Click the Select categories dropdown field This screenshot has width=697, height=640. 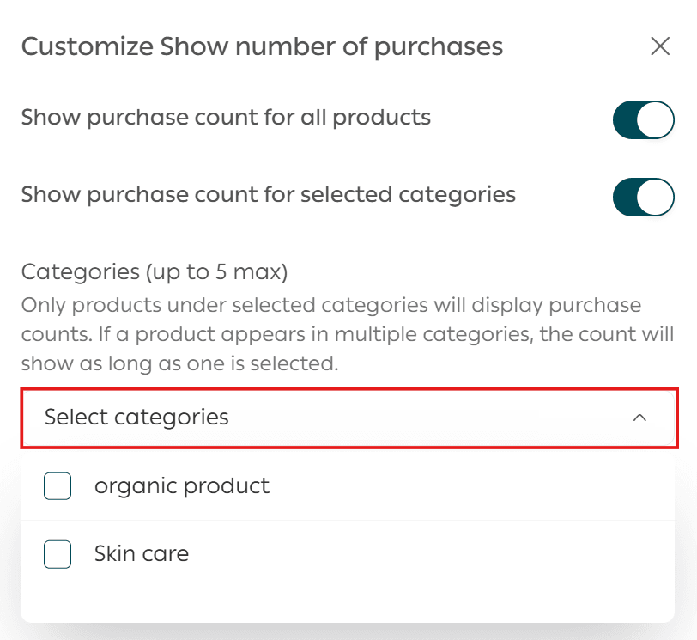pyautogui.click(x=348, y=418)
